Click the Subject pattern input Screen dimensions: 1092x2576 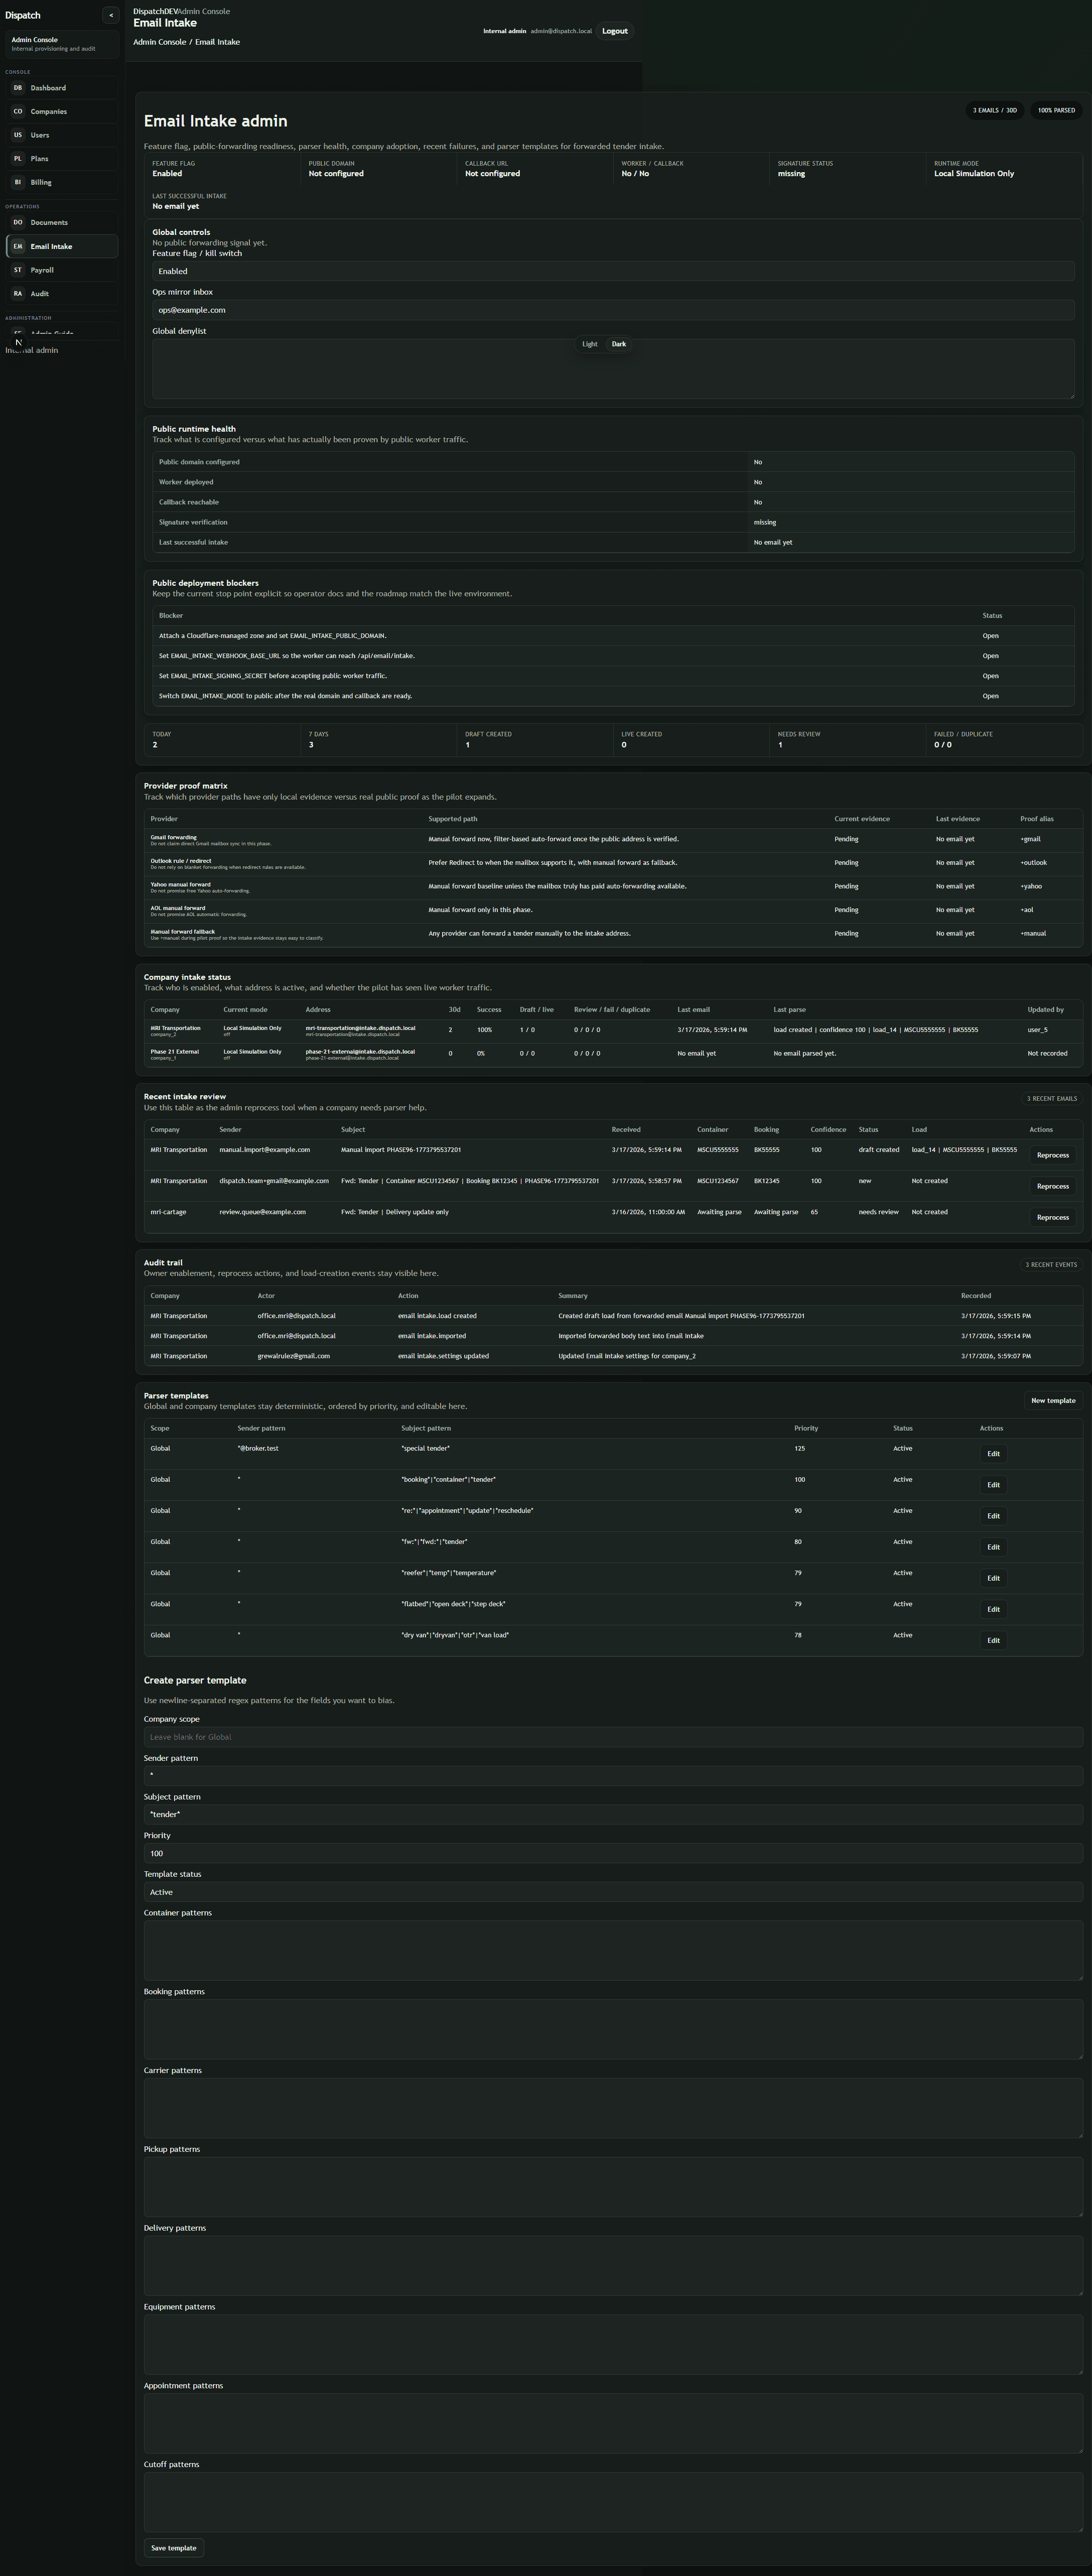613,1814
